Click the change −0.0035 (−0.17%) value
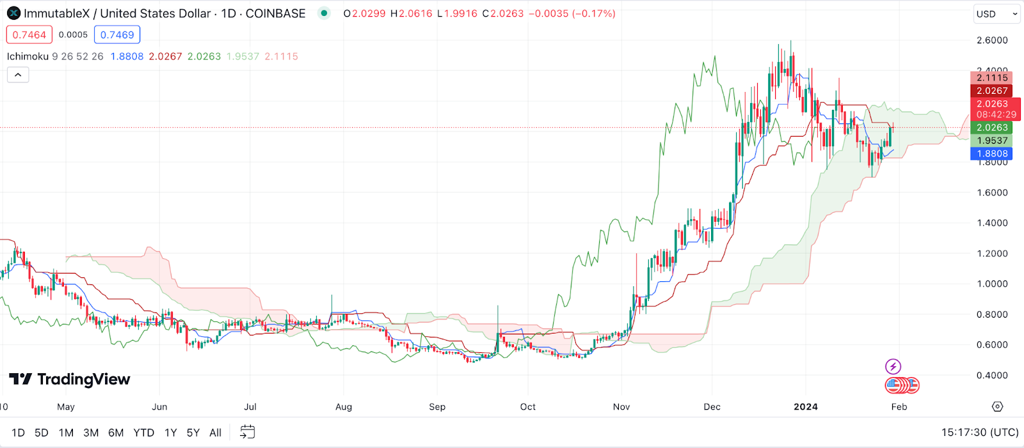Image resolution: width=1024 pixels, height=448 pixels. pos(572,13)
